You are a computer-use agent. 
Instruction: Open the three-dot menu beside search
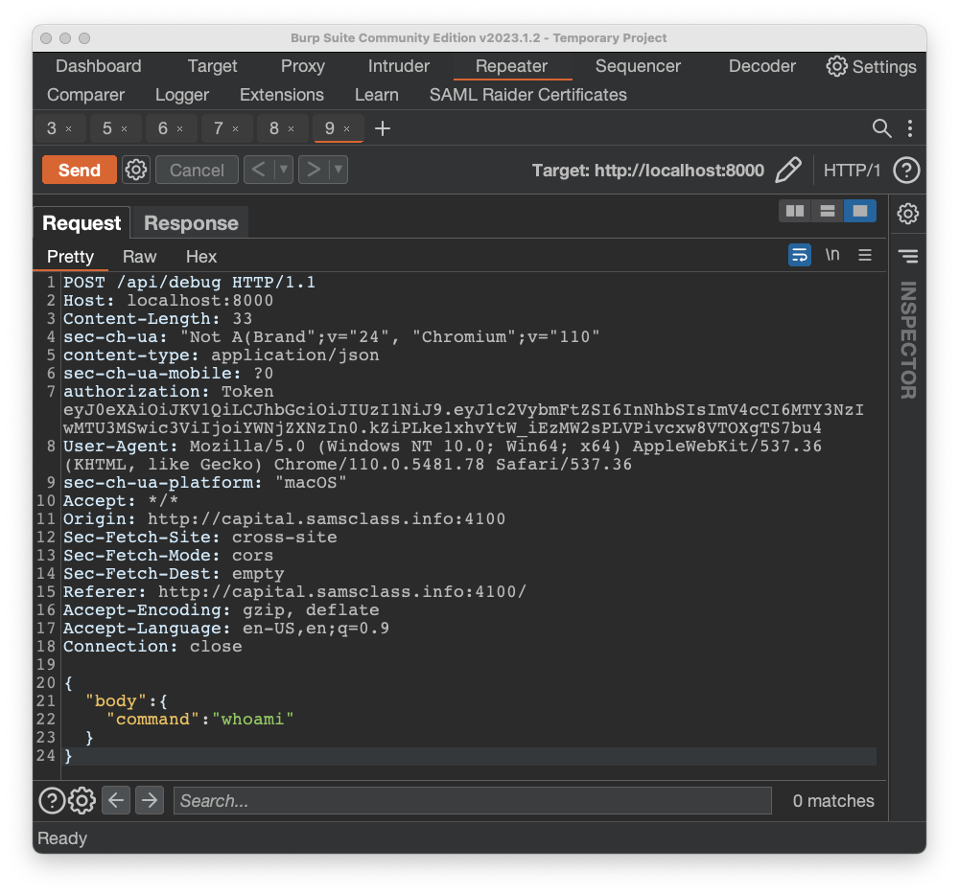909,128
